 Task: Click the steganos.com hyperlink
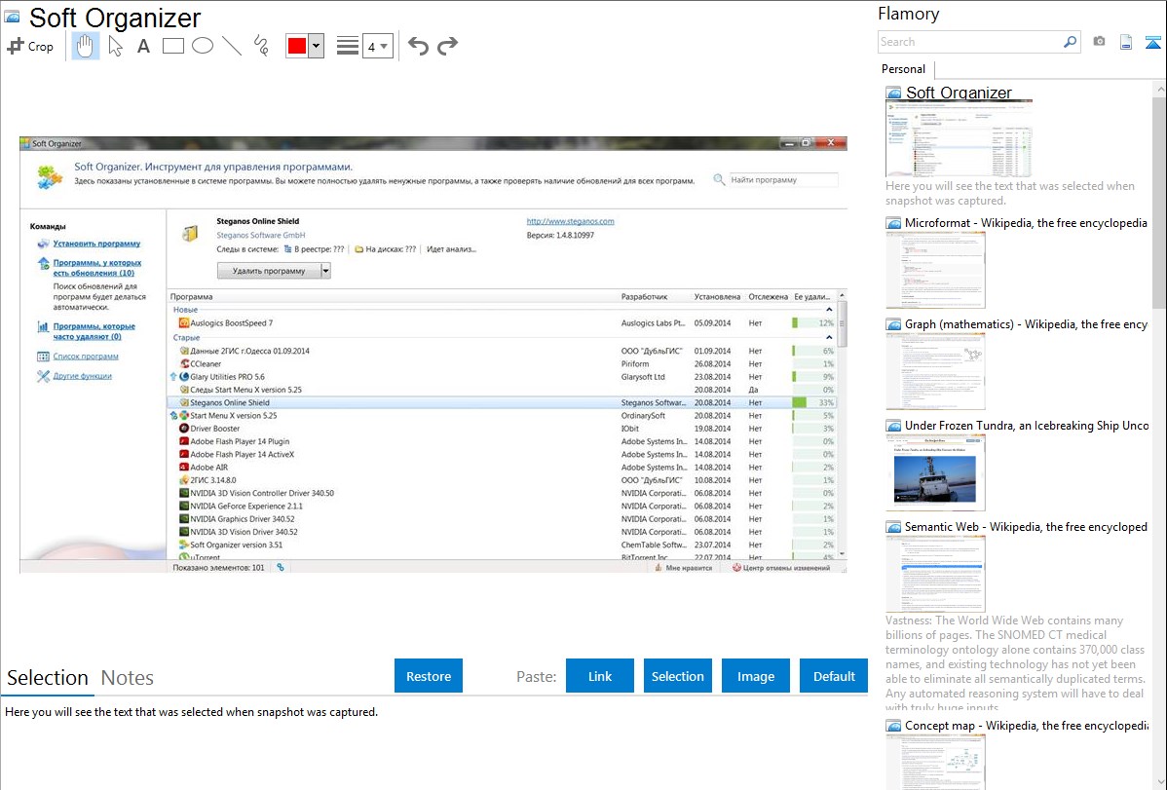(x=570, y=221)
